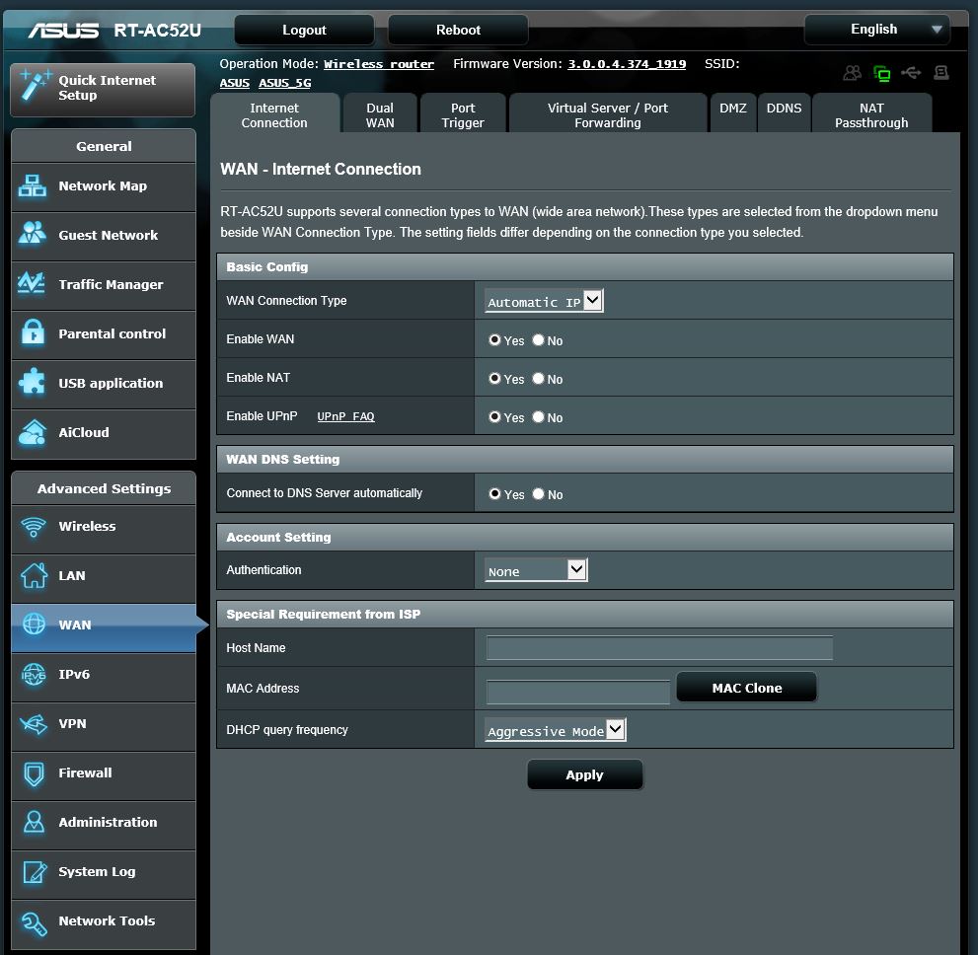Image resolution: width=978 pixels, height=955 pixels.
Task: Open the USB application menu item
Action: click(x=104, y=384)
